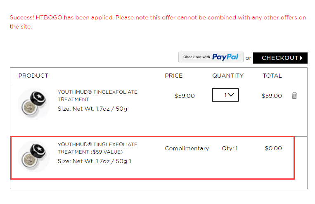Open the first Youthmud product thumbnail

click(x=34, y=104)
